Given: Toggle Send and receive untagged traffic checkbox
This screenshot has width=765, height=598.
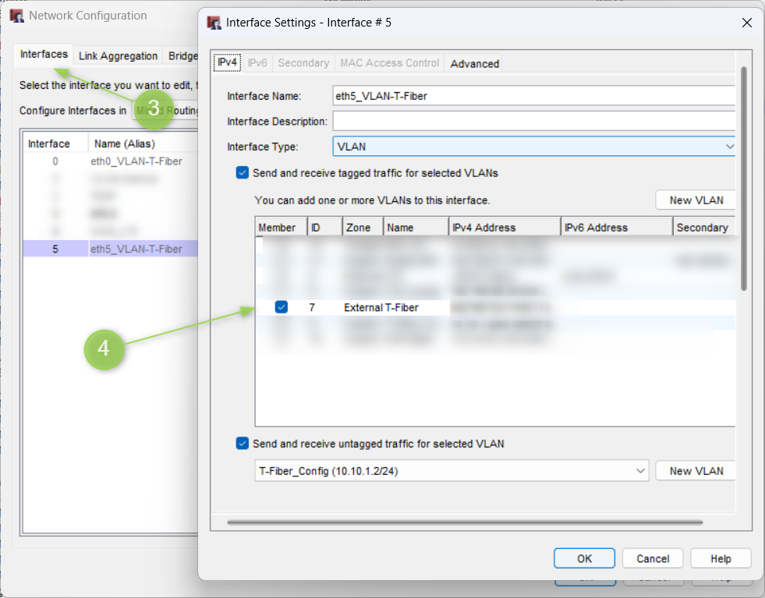Looking at the screenshot, I should click(x=243, y=444).
